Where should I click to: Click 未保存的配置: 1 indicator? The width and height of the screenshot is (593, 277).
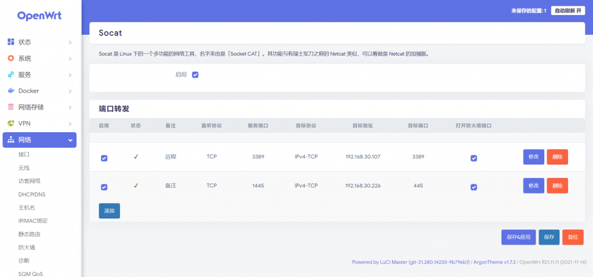click(529, 11)
